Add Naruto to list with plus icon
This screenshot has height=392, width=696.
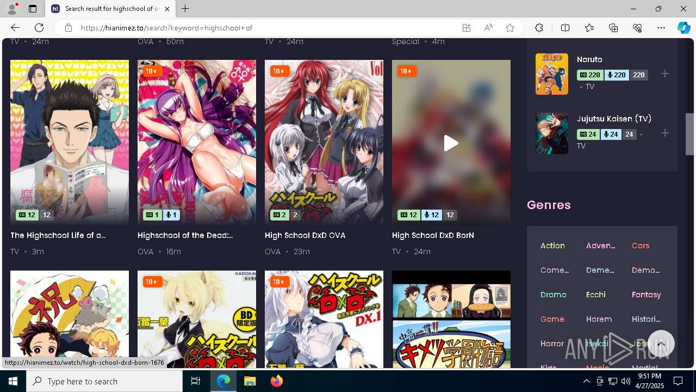click(665, 74)
